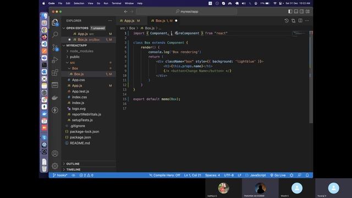Toggle secondary sidebar visibility
352x198 pixels.
tap(302, 12)
